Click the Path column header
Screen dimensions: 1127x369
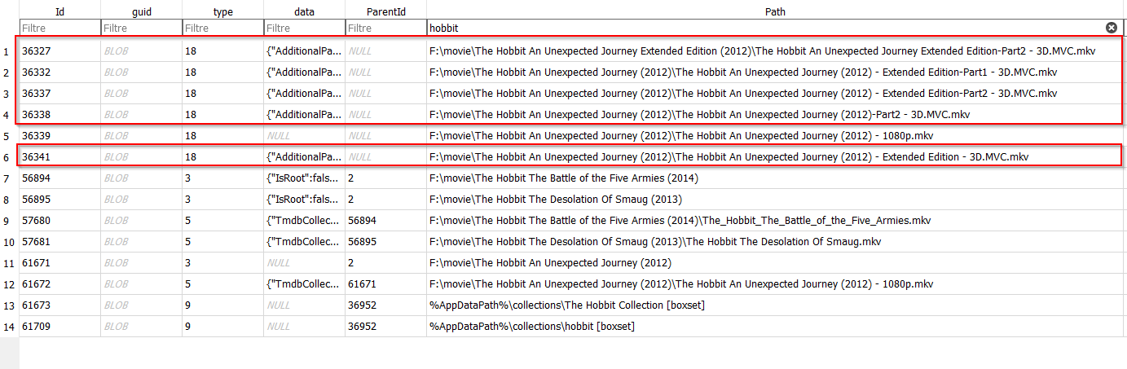(775, 11)
